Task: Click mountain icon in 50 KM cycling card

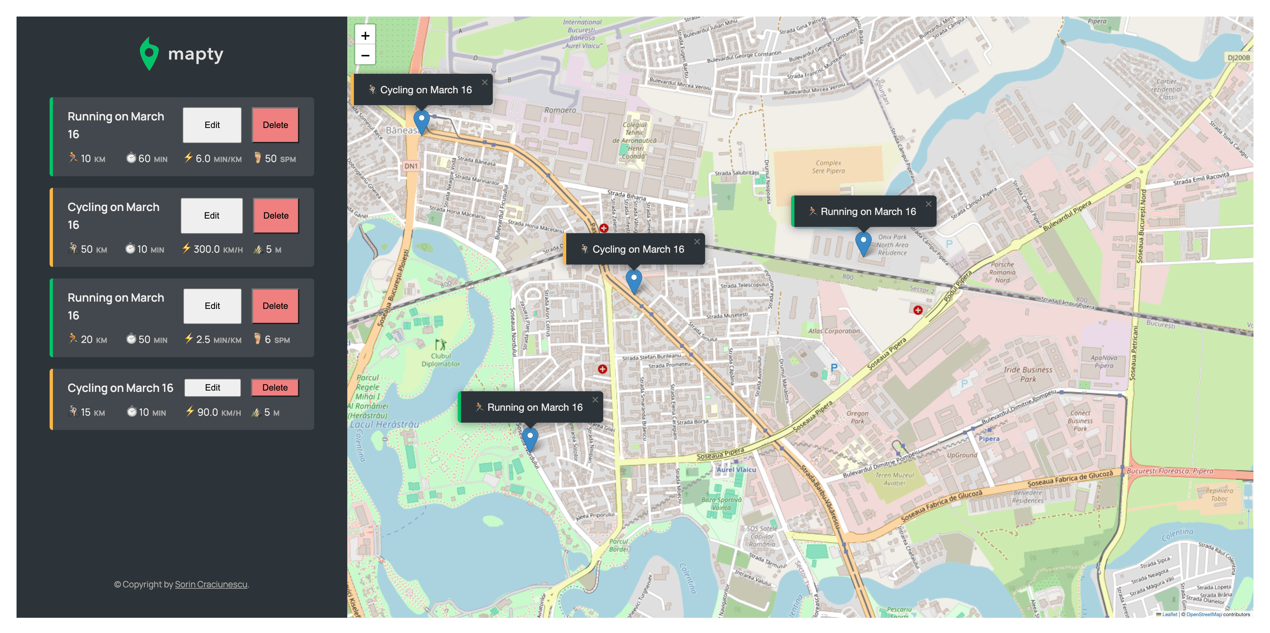Action: coord(257,249)
